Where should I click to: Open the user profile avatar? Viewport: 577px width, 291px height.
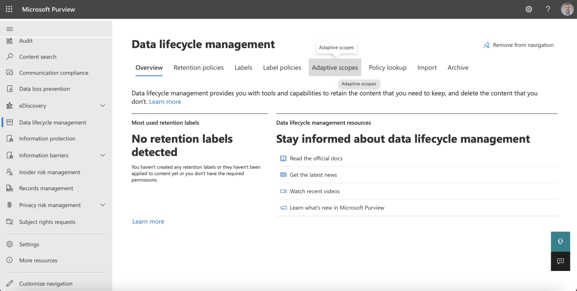click(x=567, y=9)
